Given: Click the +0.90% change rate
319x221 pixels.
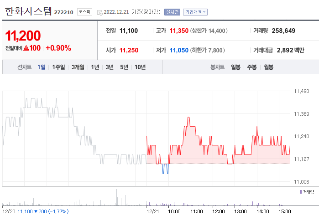Looking at the screenshot, I should [58, 48].
